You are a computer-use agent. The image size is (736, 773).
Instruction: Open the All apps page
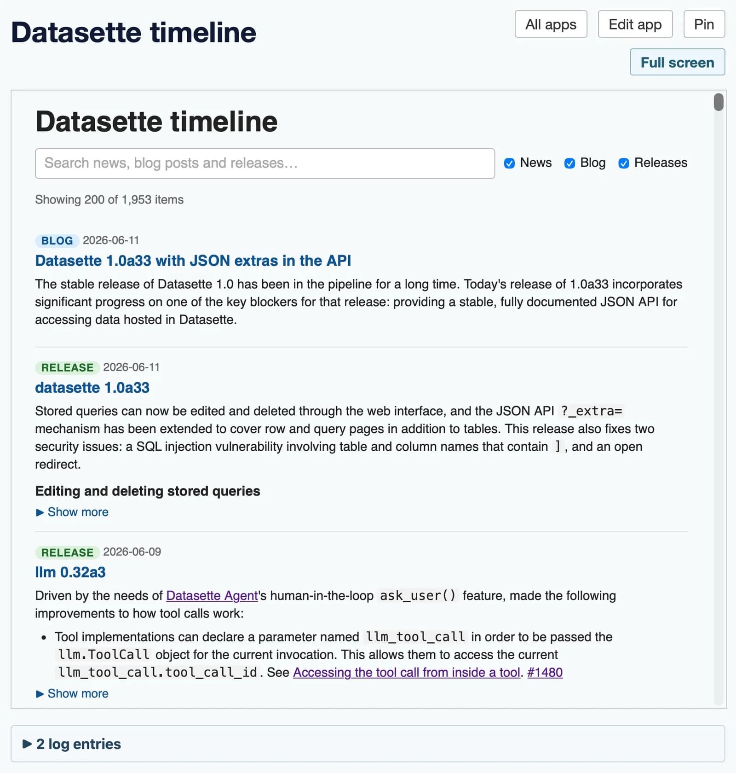[x=551, y=24]
